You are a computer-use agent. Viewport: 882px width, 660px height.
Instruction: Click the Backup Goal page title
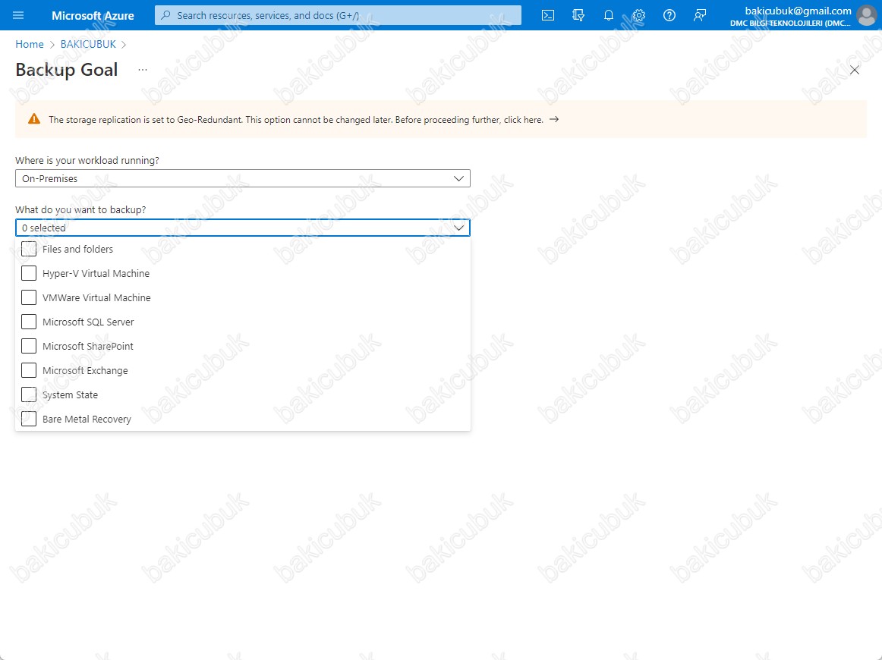(66, 70)
